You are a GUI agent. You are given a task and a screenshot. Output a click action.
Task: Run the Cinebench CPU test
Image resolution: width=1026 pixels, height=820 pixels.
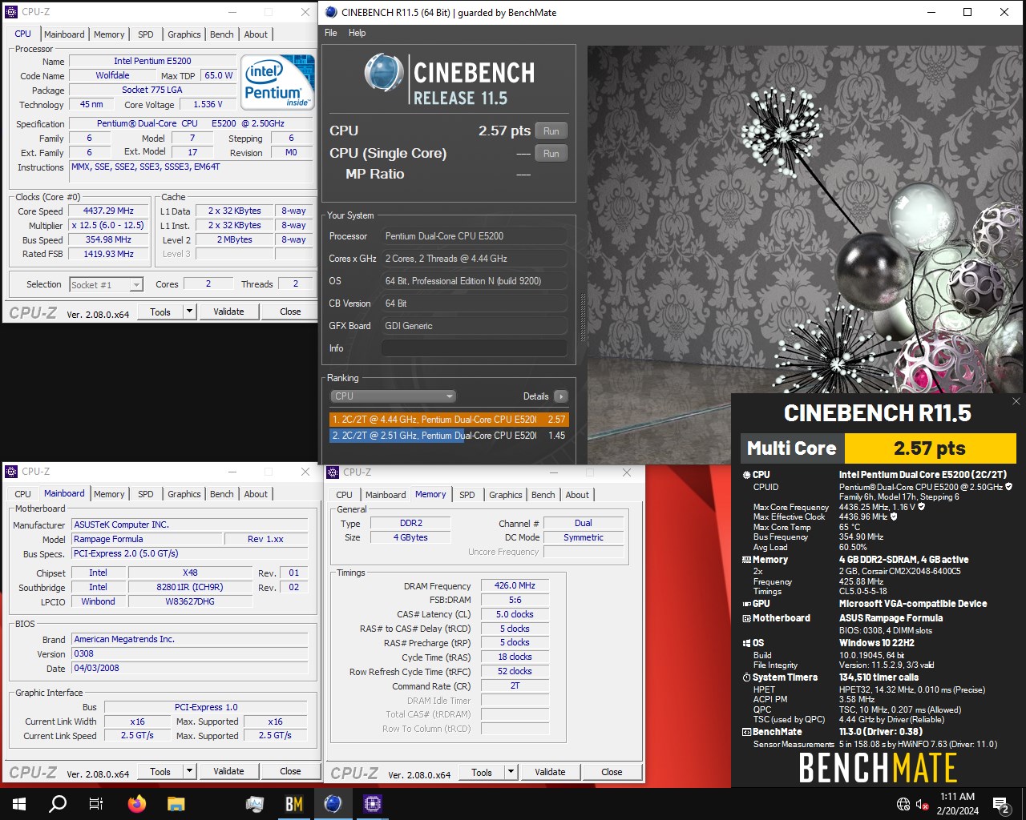pyautogui.click(x=551, y=131)
